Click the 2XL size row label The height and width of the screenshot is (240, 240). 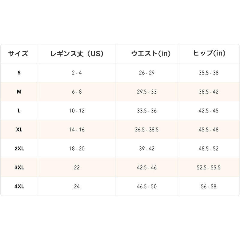point(19,148)
